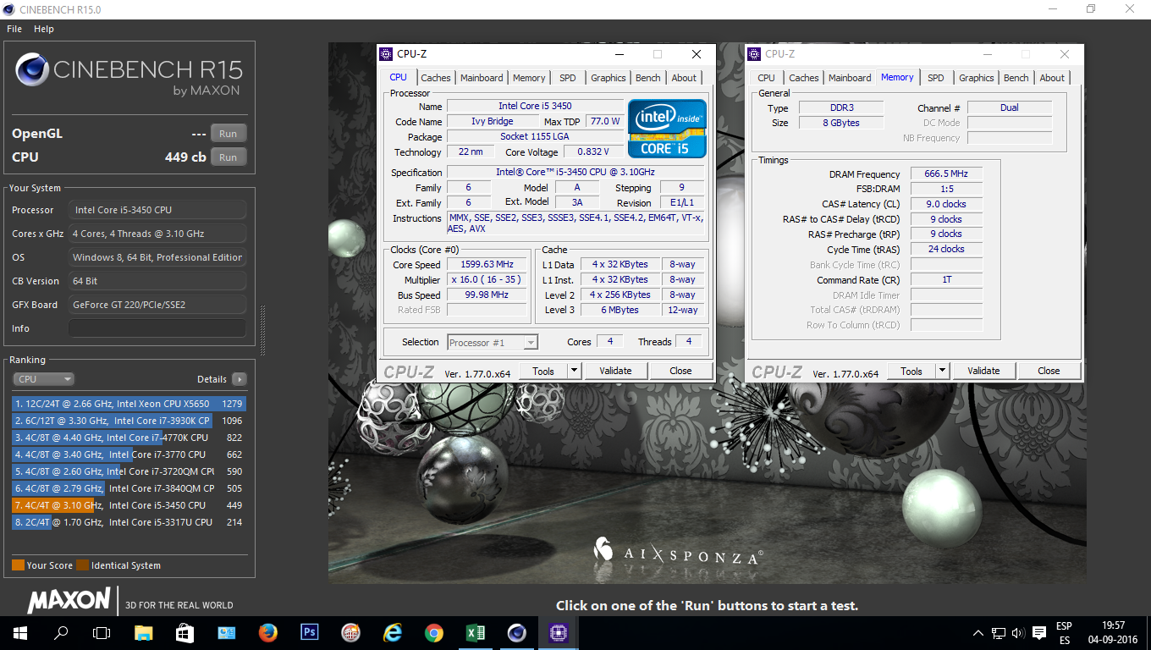Switch to Graphics tab in right CPU-Z
1151x650 pixels.
tap(977, 78)
